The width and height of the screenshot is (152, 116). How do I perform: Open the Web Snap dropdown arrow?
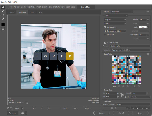click(148, 35)
